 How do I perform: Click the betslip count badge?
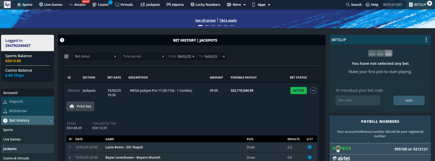(429, 3)
